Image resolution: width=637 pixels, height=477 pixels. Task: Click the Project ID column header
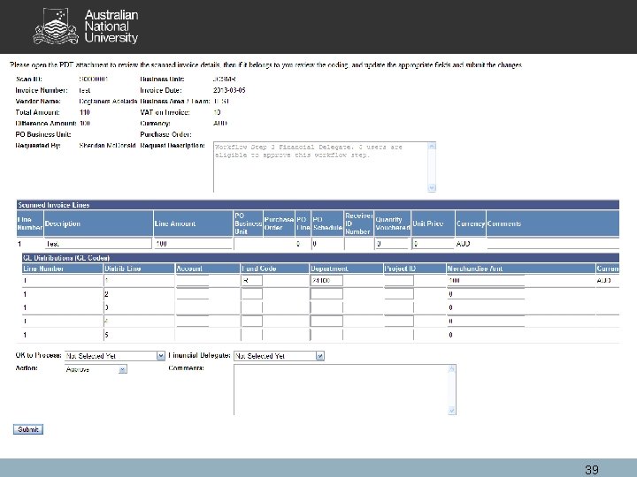coord(415,269)
